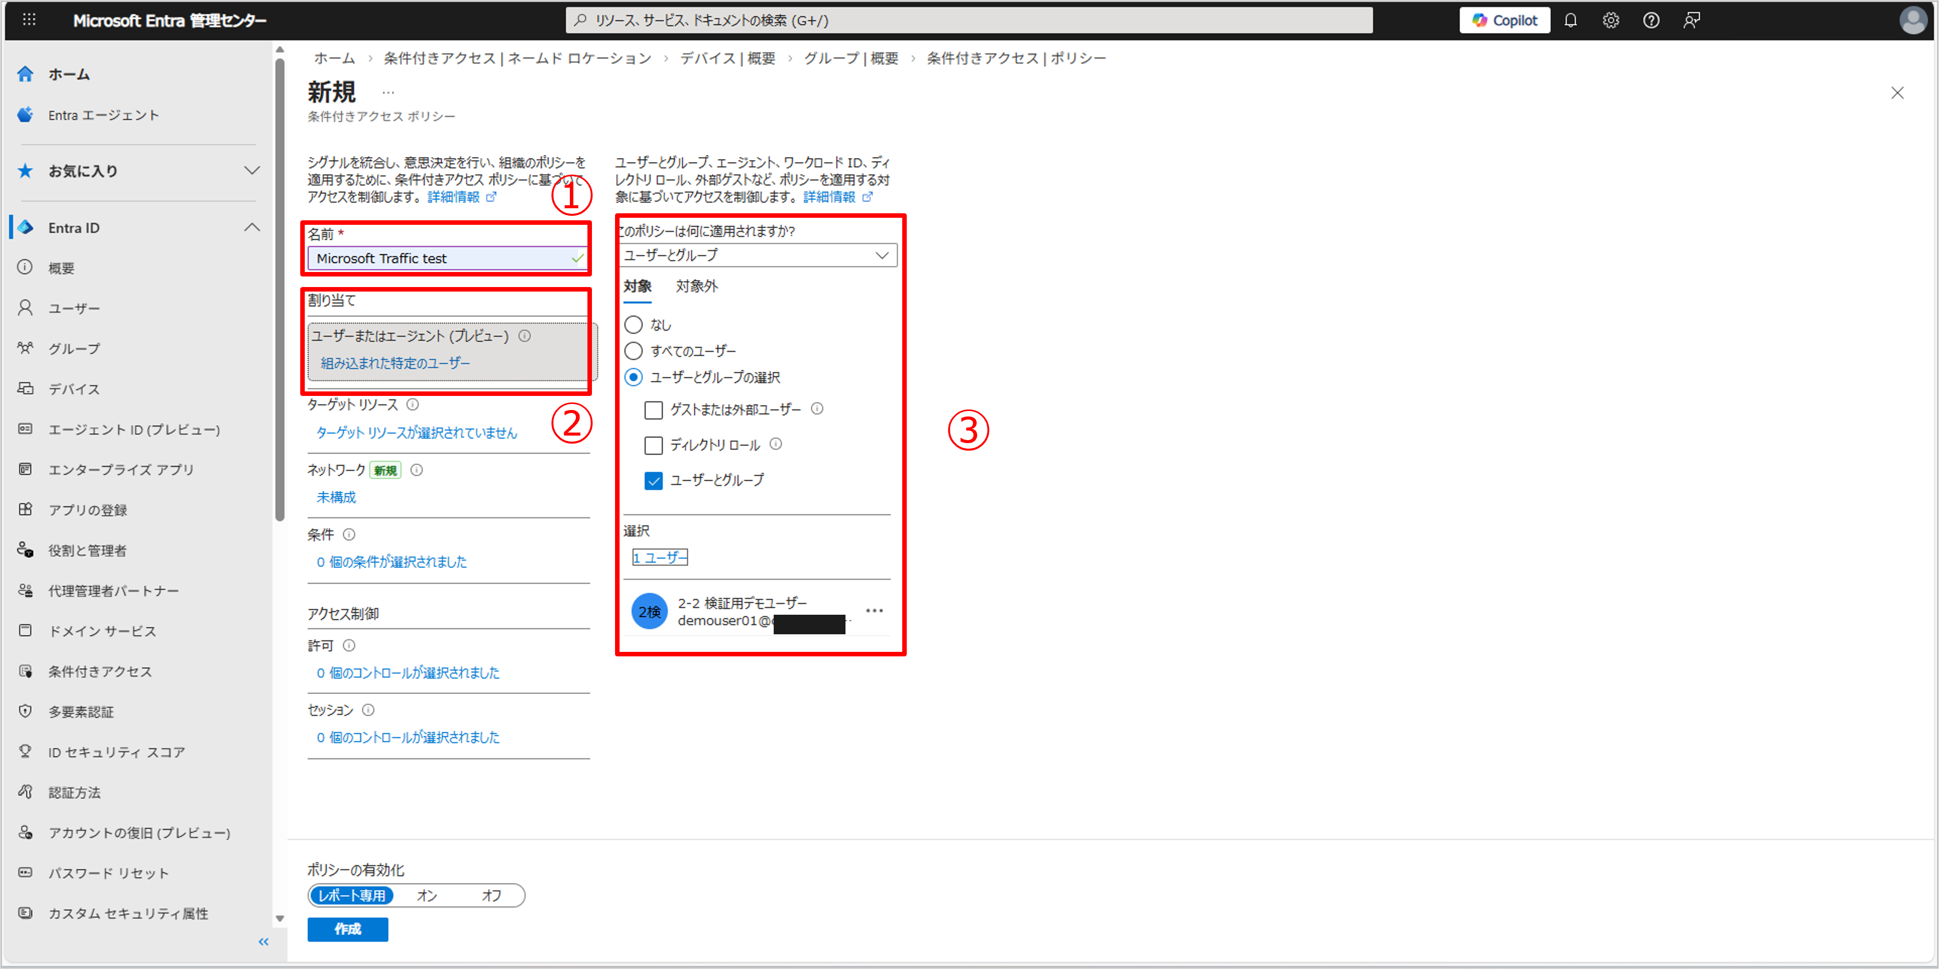
Task: Click the notifications bell icon
Action: (x=1570, y=20)
